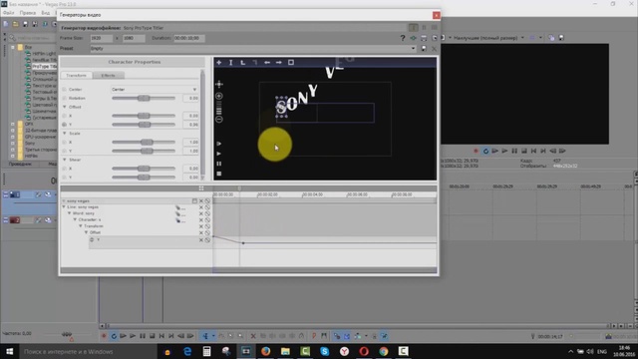Click the left-pointing arrow in titler toolbar

(x=267, y=62)
